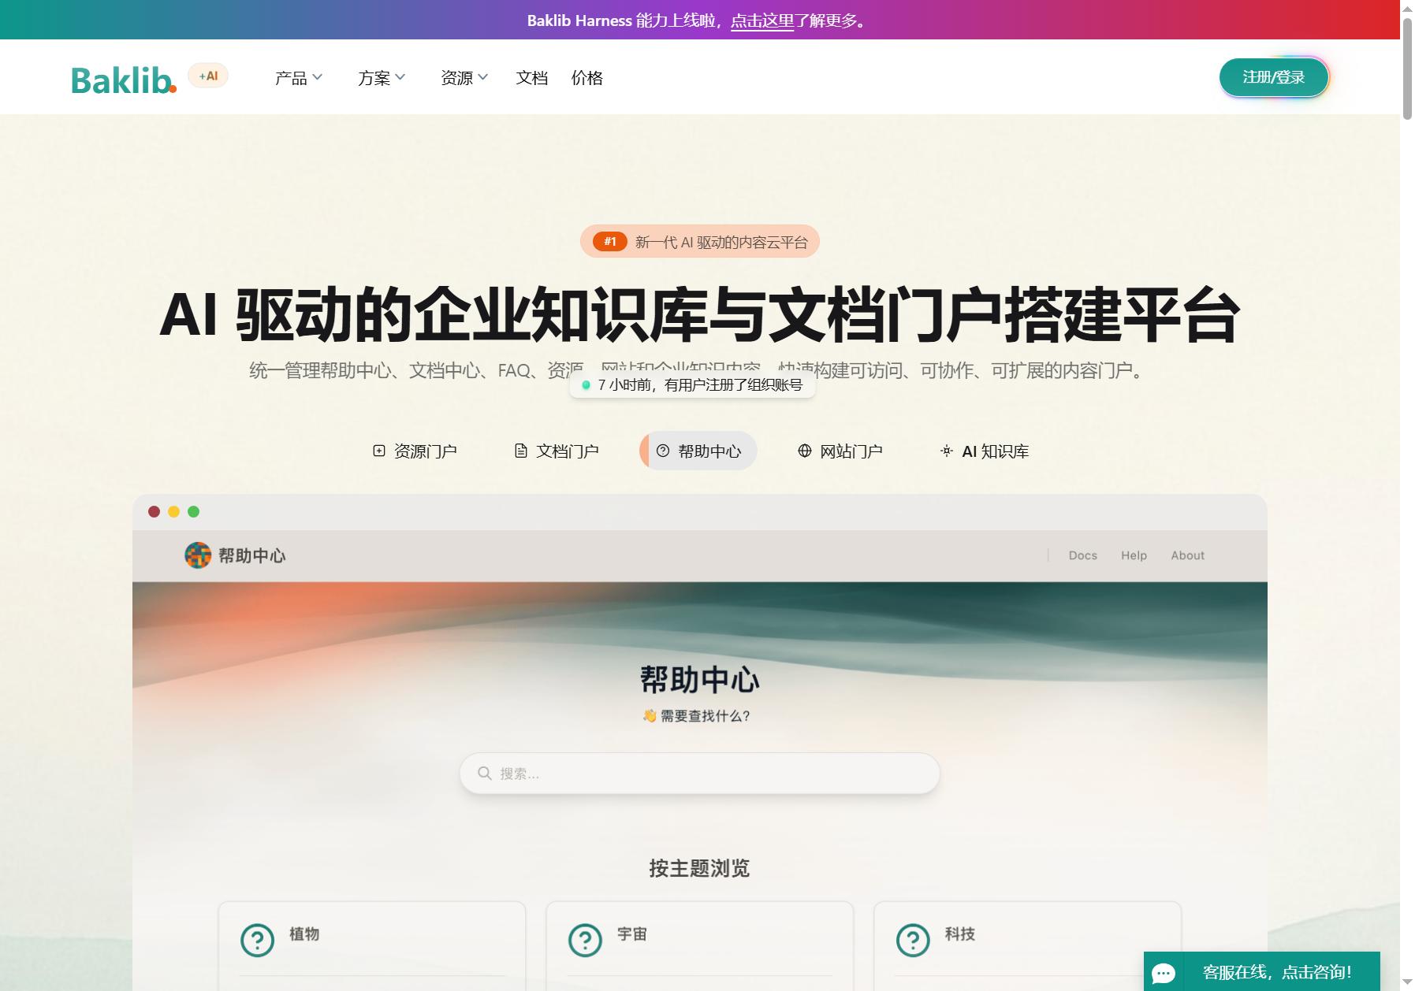Click the 按主题浏览 heading

point(700,868)
